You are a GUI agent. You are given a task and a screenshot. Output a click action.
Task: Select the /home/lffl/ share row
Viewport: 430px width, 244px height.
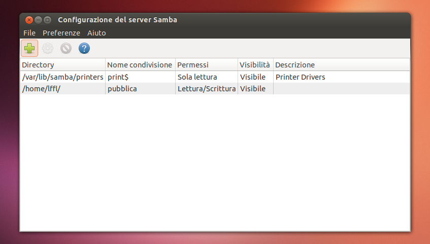[x=62, y=89]
